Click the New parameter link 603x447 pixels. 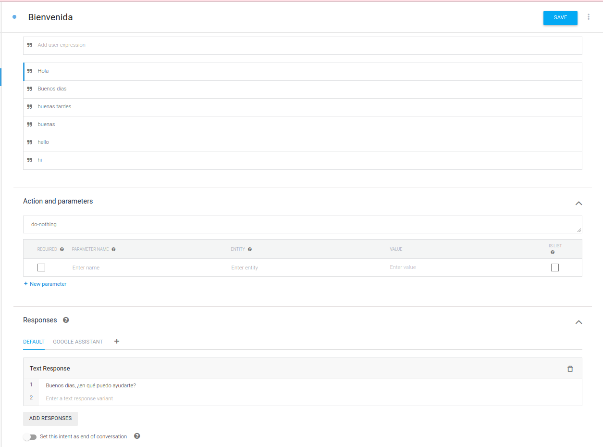(45, 284)
